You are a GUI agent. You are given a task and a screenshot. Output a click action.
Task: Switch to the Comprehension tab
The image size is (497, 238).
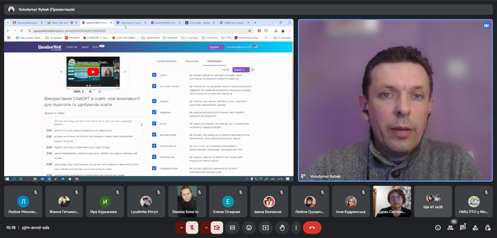click(x=166, y=61)
